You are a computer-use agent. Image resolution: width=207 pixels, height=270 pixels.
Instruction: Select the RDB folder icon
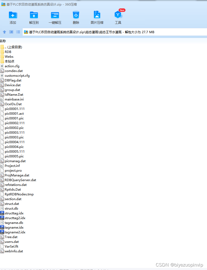(x=2, y=52)
